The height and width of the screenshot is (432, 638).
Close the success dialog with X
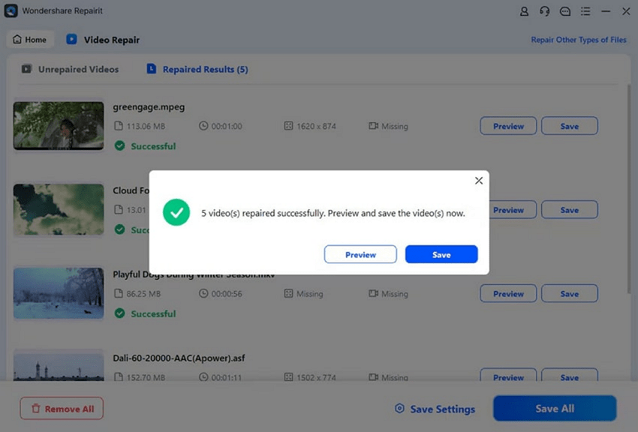coord(479,181)
